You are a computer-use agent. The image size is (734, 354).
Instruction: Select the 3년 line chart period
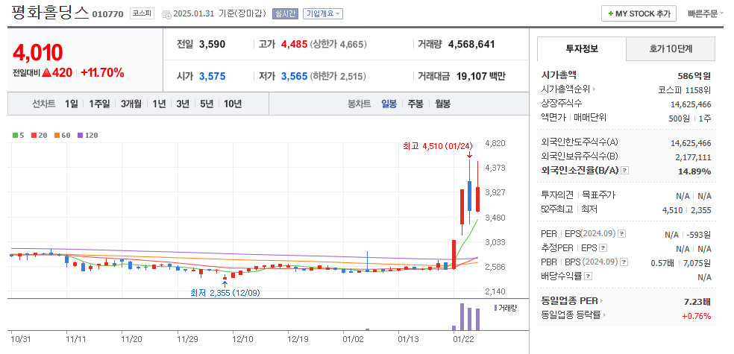(183, 104)
